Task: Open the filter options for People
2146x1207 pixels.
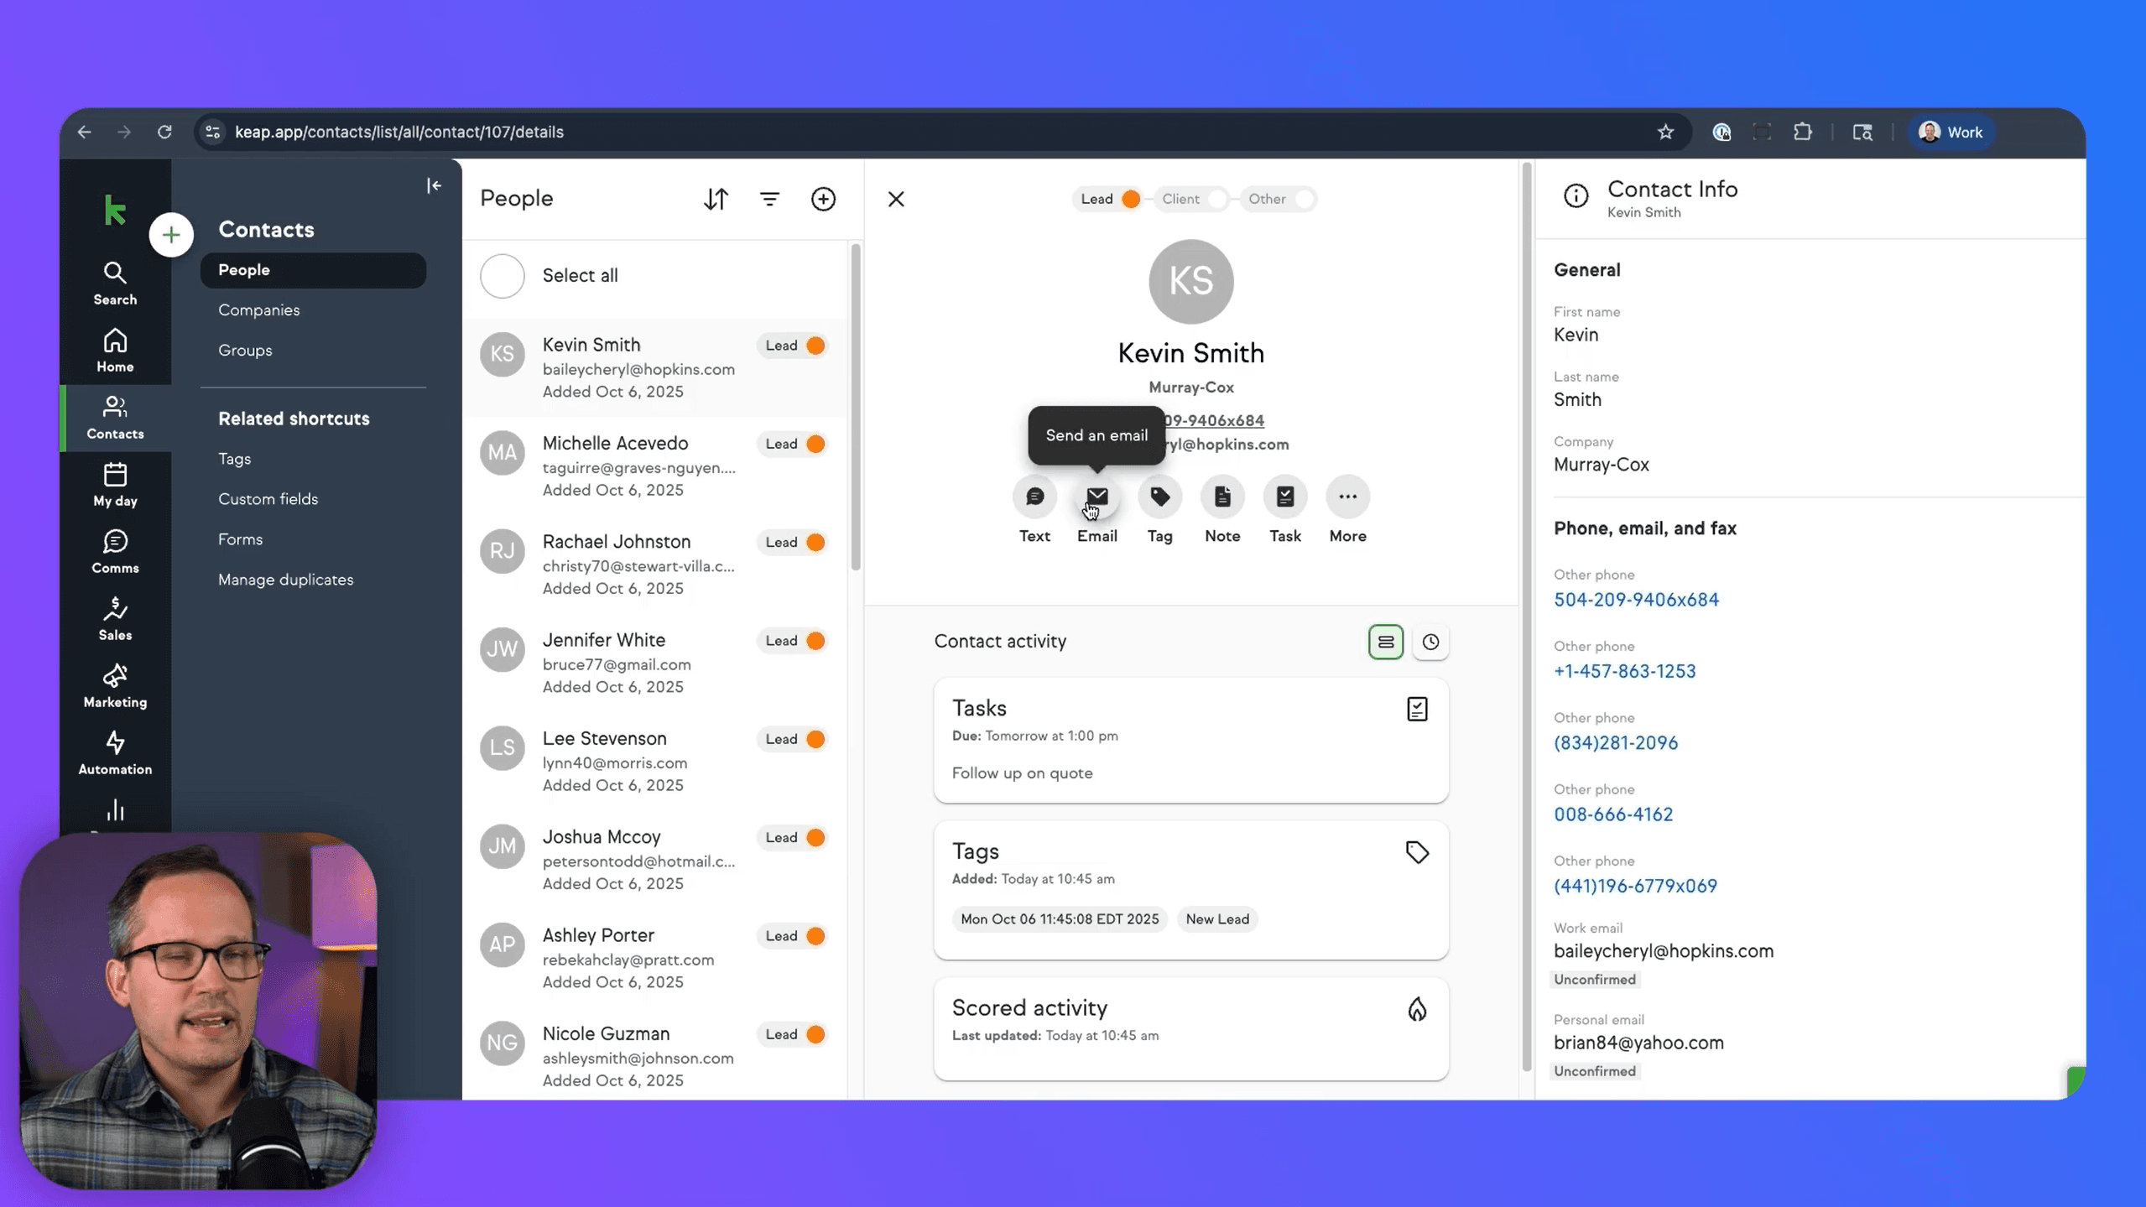Action: point(769,199)
